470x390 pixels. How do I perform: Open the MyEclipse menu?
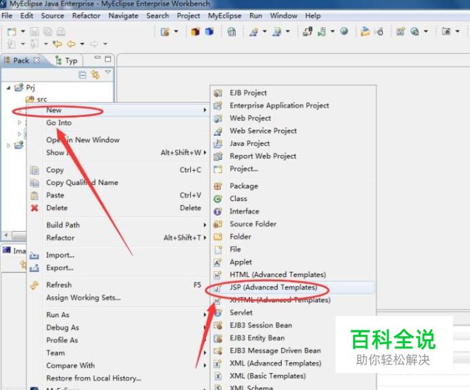click(225, 16)
